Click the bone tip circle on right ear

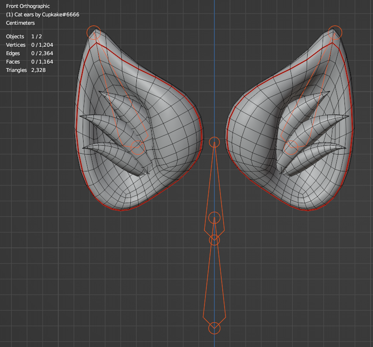click(335, 32)
